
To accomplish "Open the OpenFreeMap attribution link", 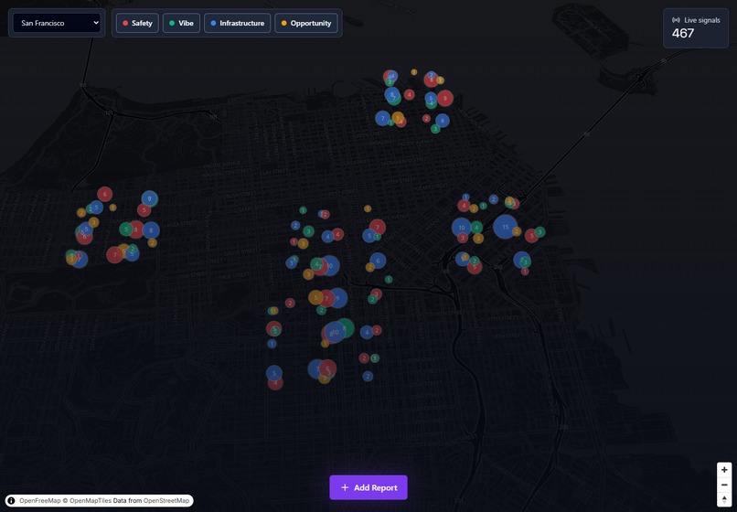I will point(40,501).
